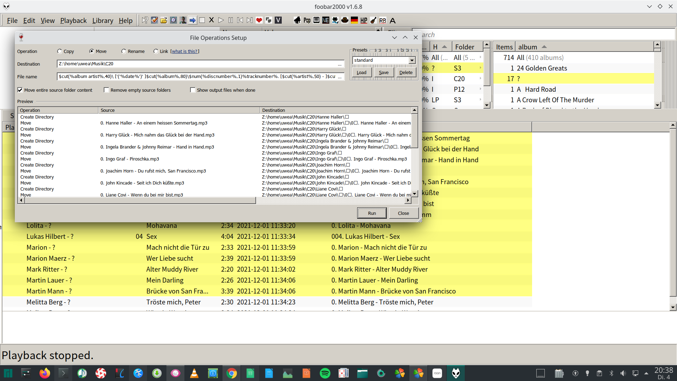The height and width of the screenshot is (381, 677).
Task: Open the 'what is this?' link
Action: (x=185, y=51)
